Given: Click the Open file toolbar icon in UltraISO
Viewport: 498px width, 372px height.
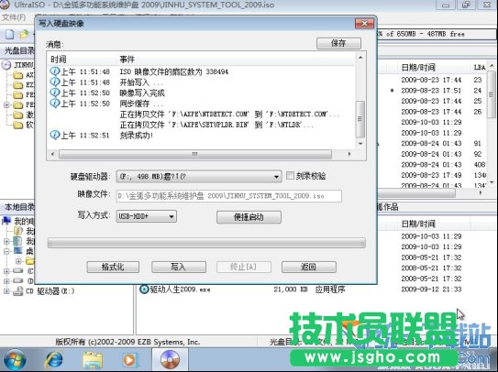Looking at the screenshot, I should click(x=24, y=34).
